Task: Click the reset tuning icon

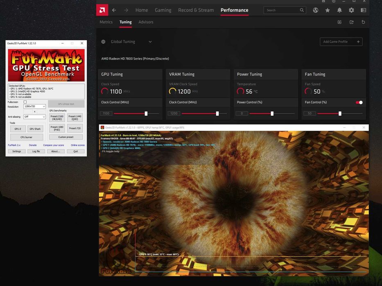Action: (363, 22)
